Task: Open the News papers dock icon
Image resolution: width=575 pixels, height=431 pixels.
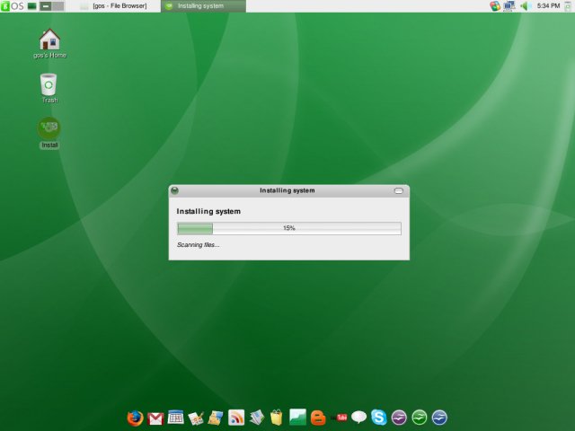Action: [257, 418]
